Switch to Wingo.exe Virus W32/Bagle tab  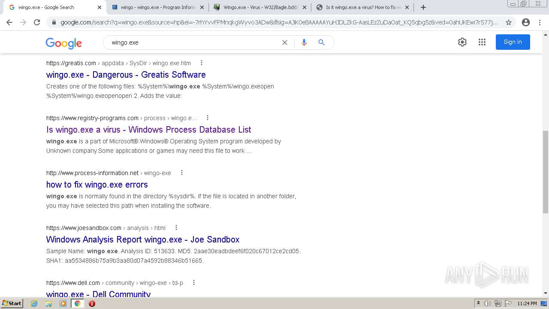260,7
